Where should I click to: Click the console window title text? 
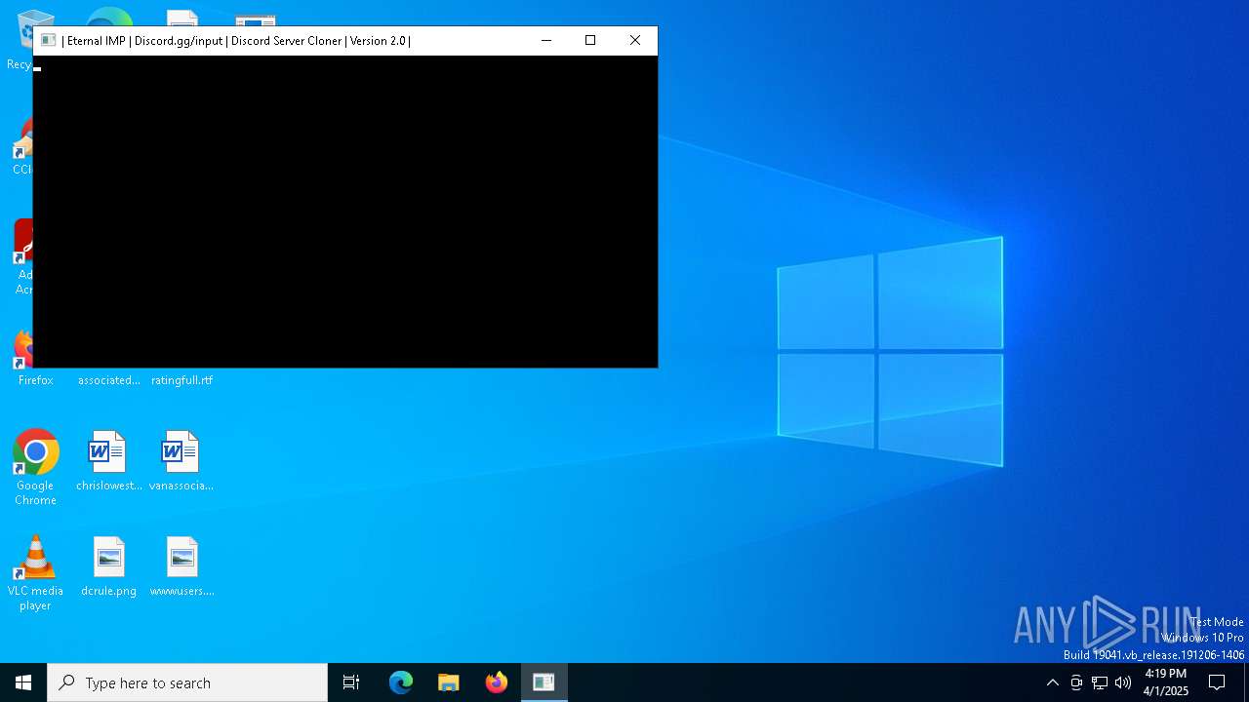click(x=236, y=41)
